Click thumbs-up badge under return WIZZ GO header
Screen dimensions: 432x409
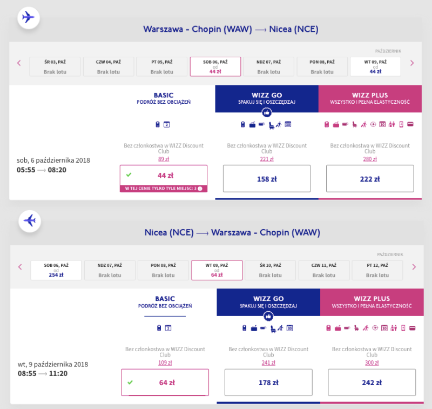pos(268,316)
